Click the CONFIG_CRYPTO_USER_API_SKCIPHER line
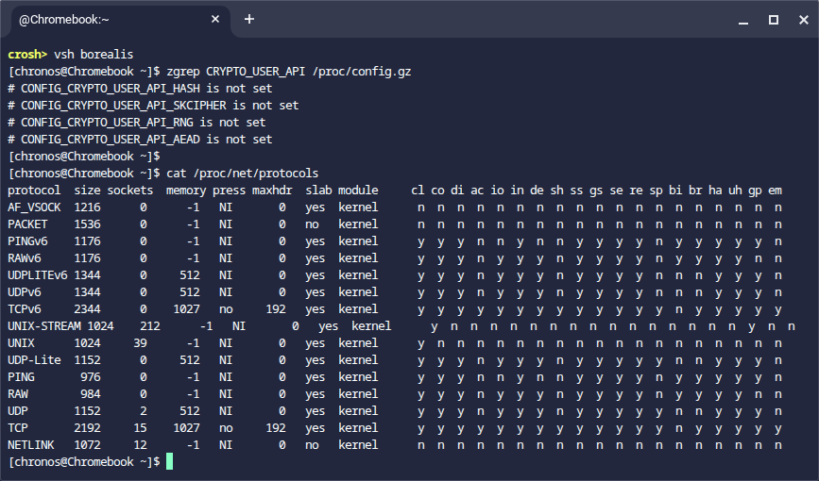Viewport: 819px width, 481px height. 153,106
